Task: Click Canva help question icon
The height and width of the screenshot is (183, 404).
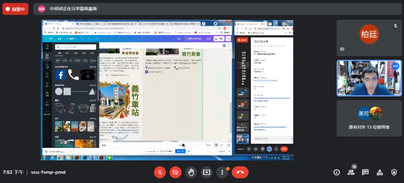Action: click(229, 145)
